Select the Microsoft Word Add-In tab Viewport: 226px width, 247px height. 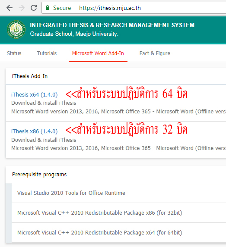click(x=98, y=53)
